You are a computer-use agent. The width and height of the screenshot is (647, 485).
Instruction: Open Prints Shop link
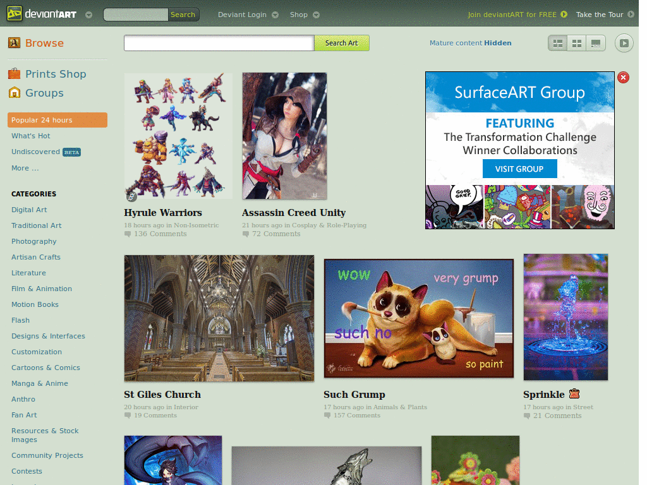[56, 74]
